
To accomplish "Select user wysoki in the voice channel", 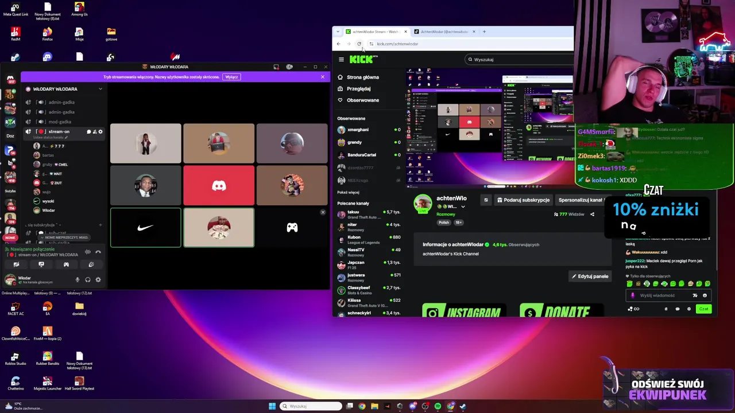I will point(48,201).
